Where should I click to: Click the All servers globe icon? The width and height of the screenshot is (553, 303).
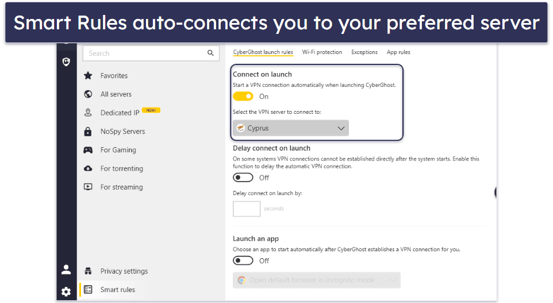88,94
